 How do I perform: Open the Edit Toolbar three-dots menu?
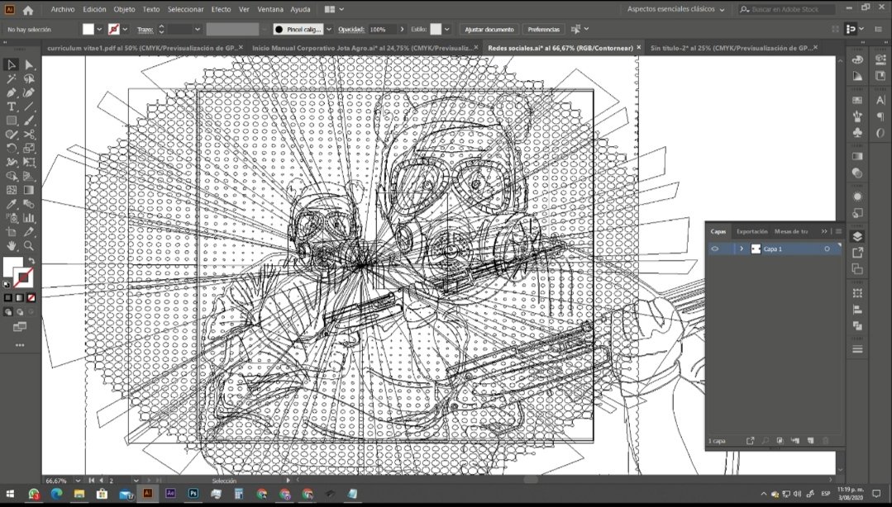coord(20,345)
